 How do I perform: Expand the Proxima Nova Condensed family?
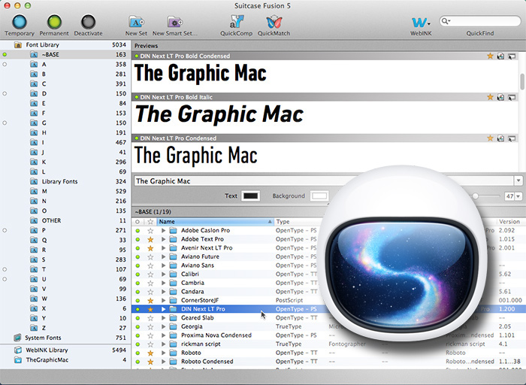[x=163, y=335]
